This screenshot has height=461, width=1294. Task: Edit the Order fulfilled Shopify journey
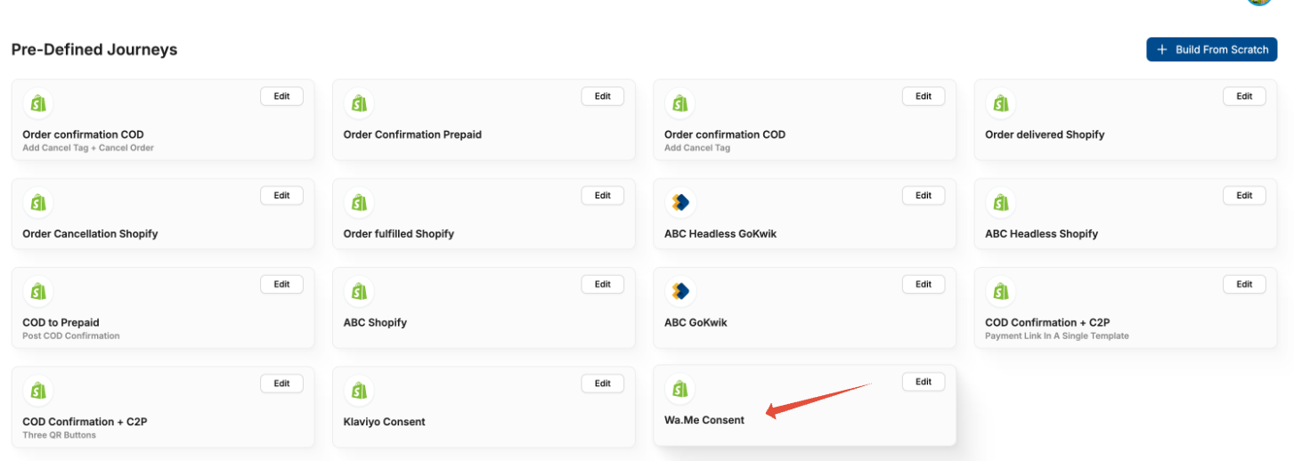tap(603, 196)
